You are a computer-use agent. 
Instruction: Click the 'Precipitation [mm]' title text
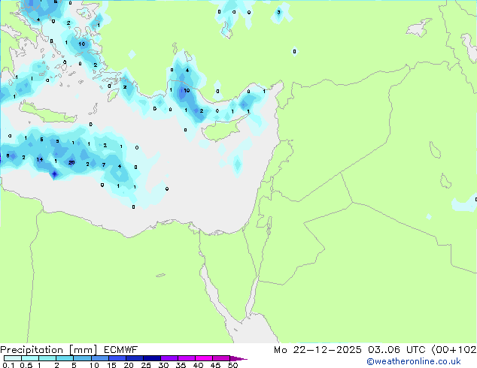coord(49,350)
